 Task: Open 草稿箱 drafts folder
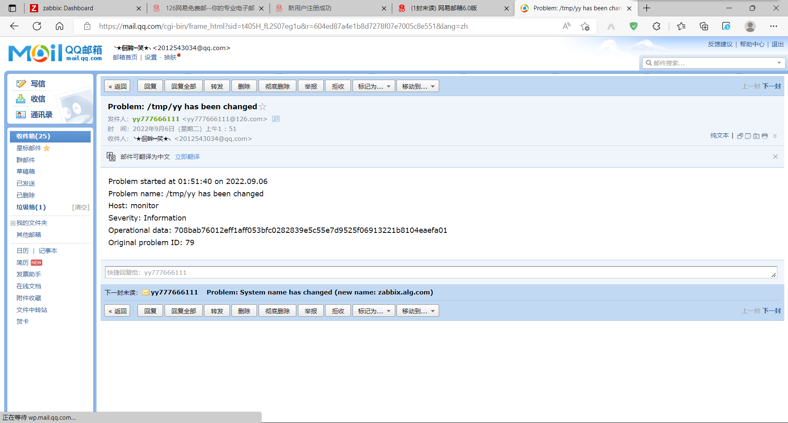pos(25,172)
